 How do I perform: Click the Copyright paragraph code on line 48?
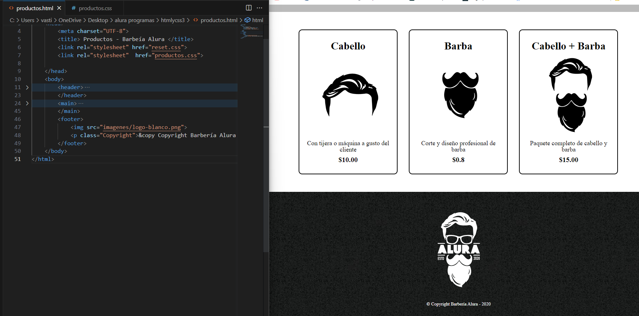(x=153, y=135)
